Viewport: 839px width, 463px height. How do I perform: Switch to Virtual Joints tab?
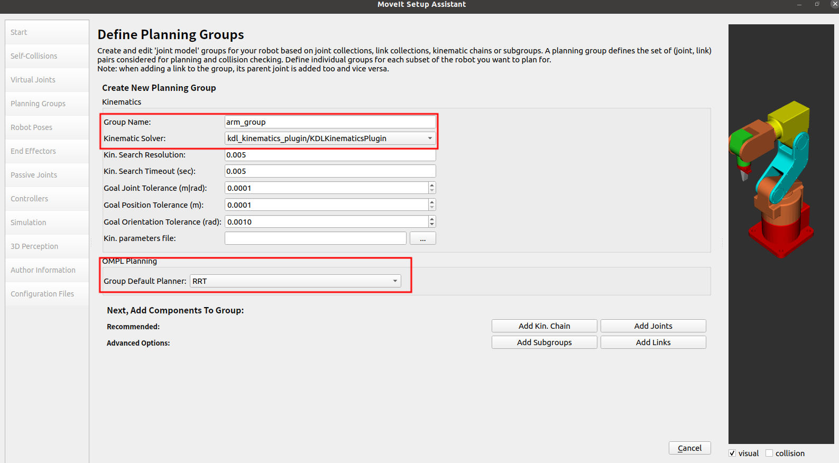(x=47, y=80)
